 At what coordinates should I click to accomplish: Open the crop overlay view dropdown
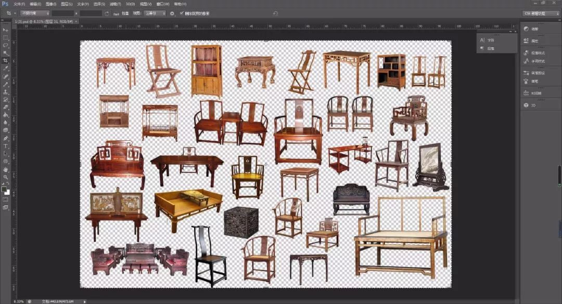pyautogui.click(x=155, y=13)
